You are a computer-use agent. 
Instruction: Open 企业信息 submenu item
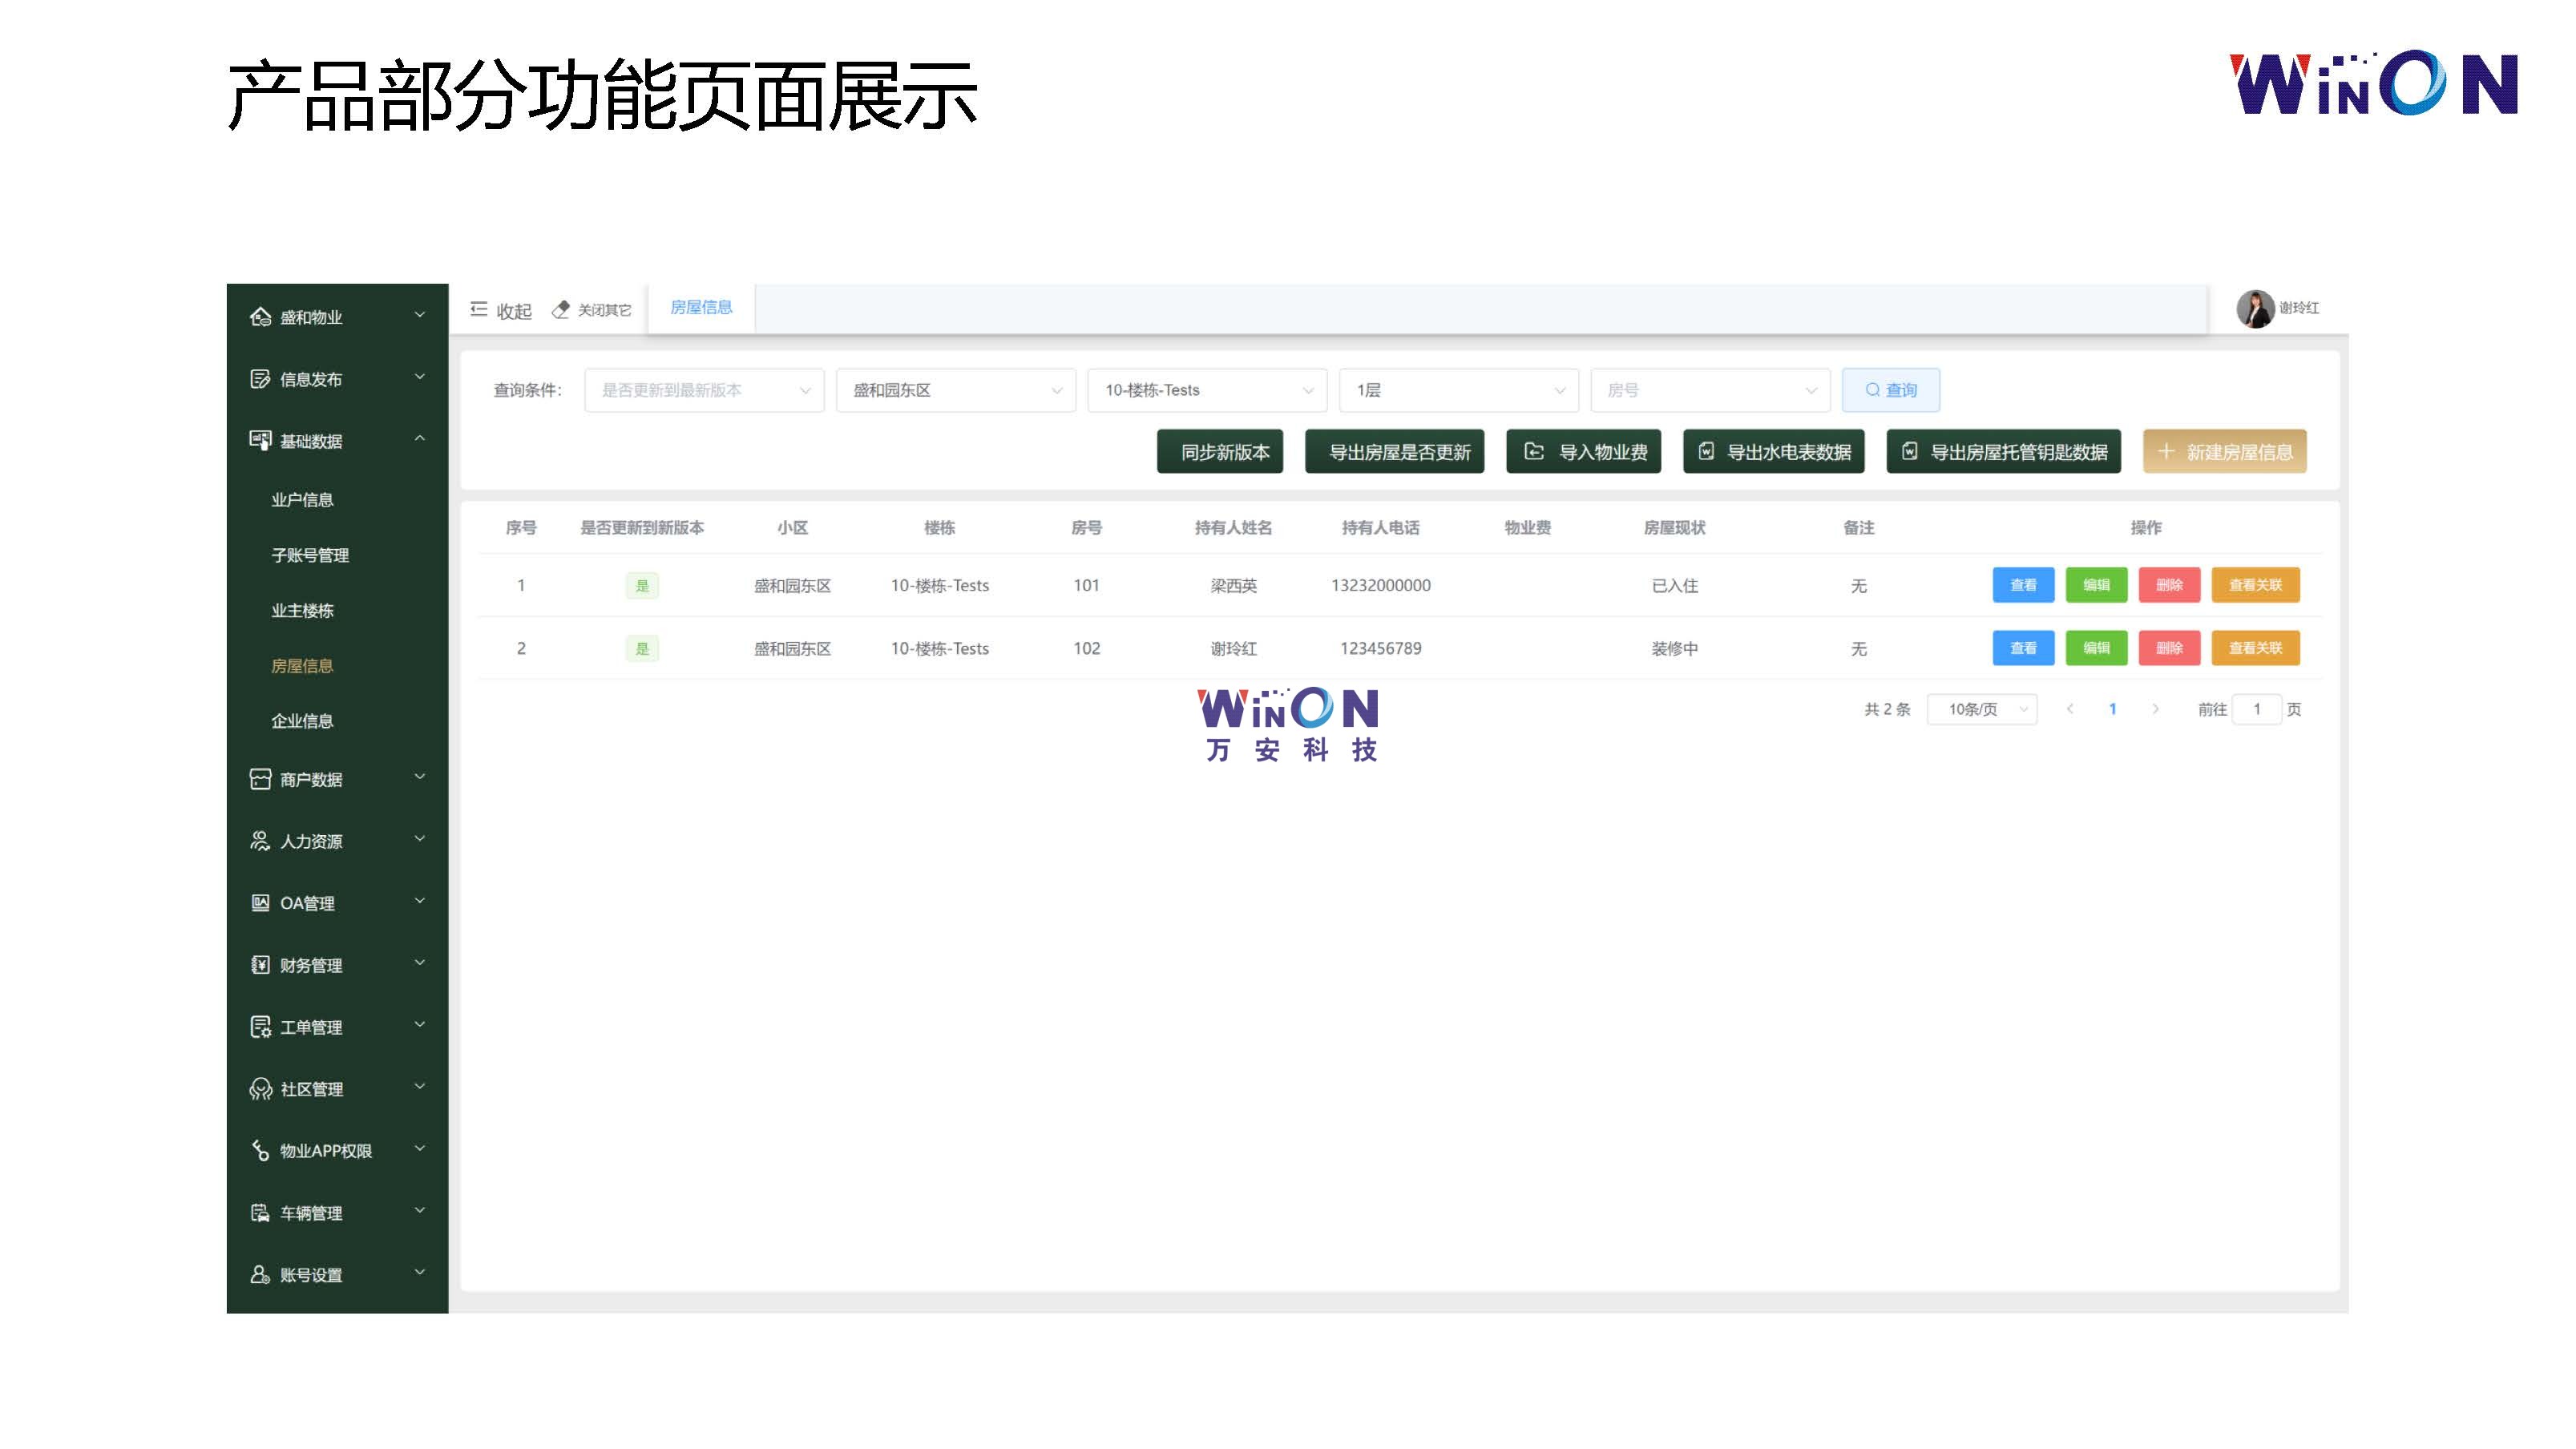302,721
